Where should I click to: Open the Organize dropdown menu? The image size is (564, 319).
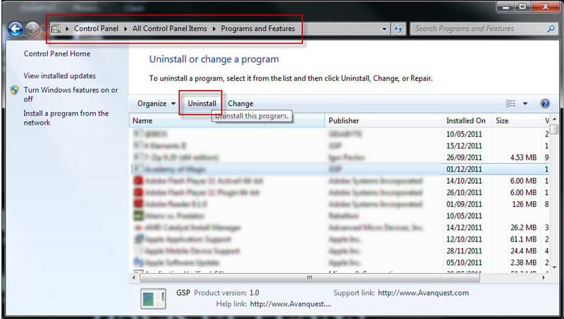(x=157, y=104)
